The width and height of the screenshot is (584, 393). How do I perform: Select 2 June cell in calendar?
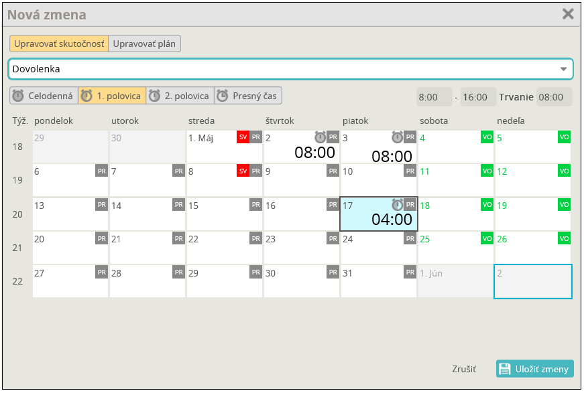click(x=533, y=281)
